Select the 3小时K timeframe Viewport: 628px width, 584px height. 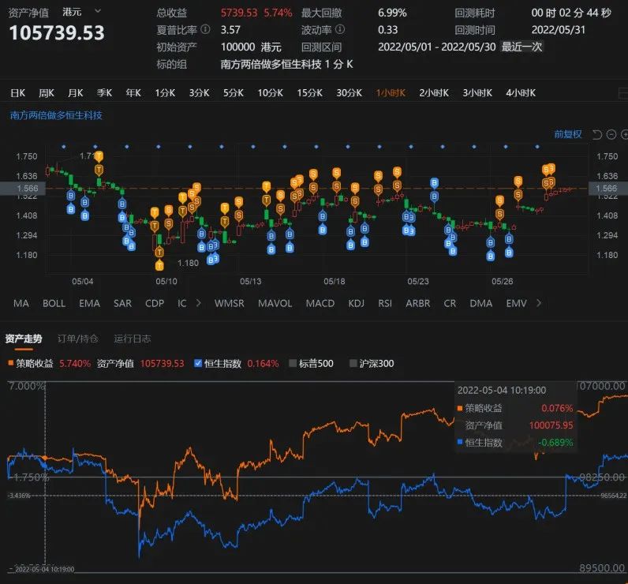click(477, 93)
